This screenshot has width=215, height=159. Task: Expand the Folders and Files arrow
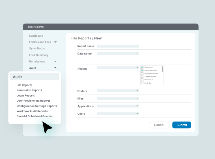(x=55, y=42)
